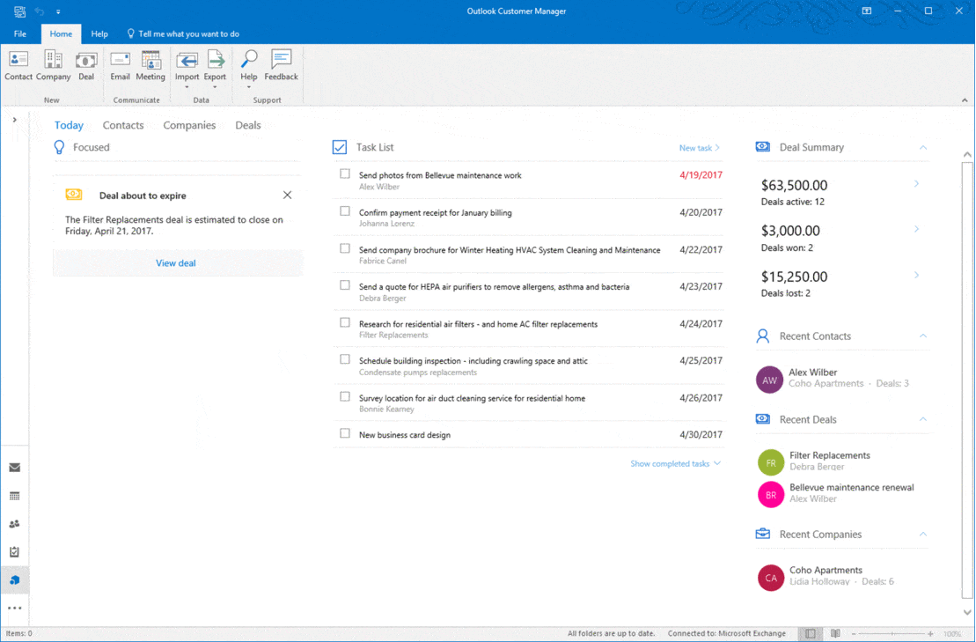
Task: Create a New task from Task List
Action: tap(699, 148)
